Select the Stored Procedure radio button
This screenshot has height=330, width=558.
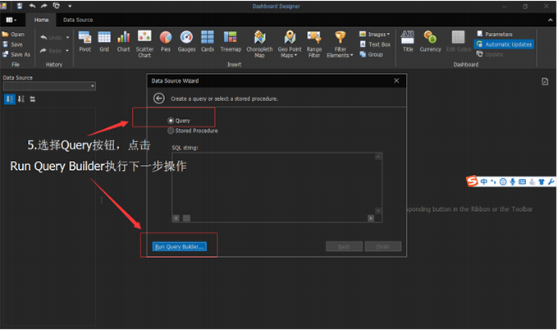[x=171, y=131]
